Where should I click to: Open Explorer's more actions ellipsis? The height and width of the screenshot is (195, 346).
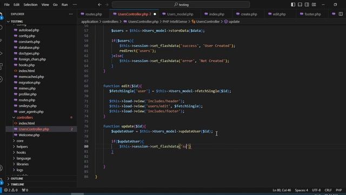tap(71, 14)
